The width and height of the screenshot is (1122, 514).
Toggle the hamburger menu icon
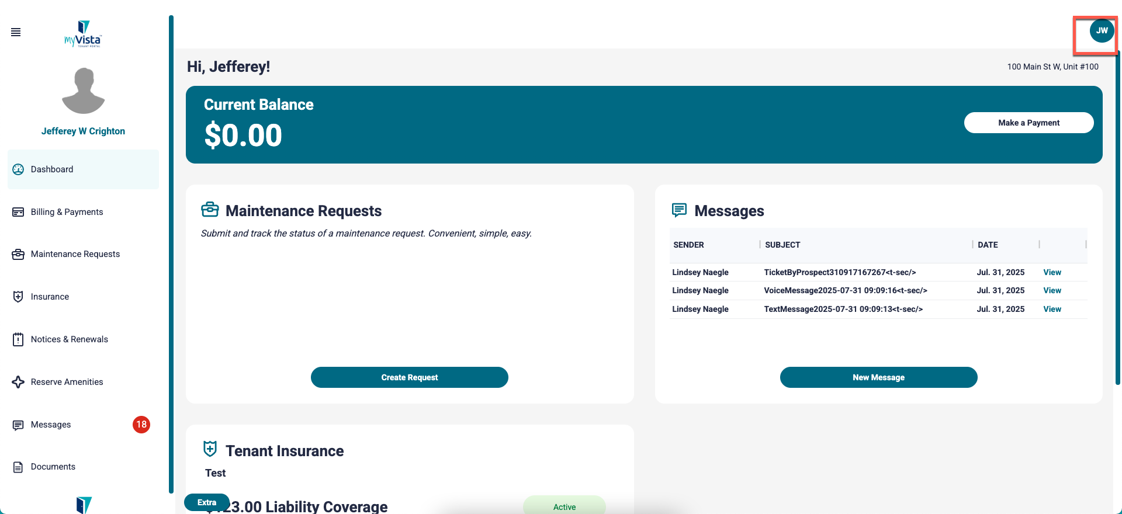coord(16,32)
